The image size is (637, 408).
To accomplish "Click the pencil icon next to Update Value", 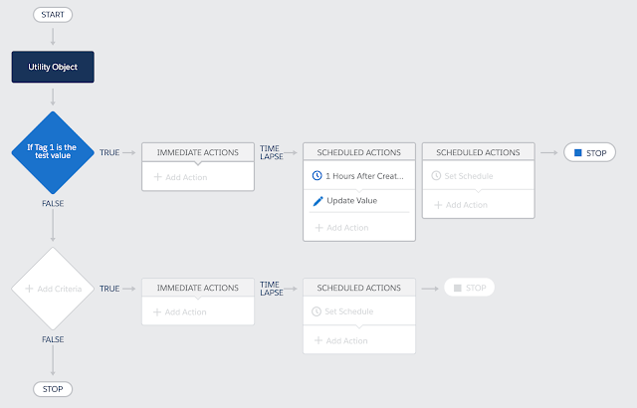I will 318,201.
